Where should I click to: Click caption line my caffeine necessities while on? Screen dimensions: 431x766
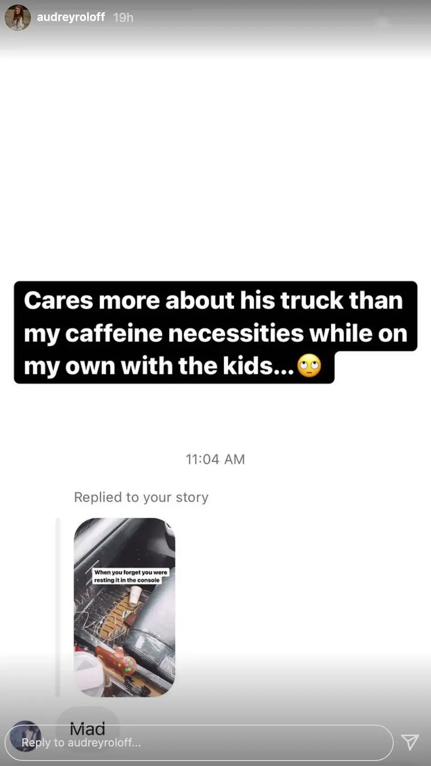click(x=215, y=333)
